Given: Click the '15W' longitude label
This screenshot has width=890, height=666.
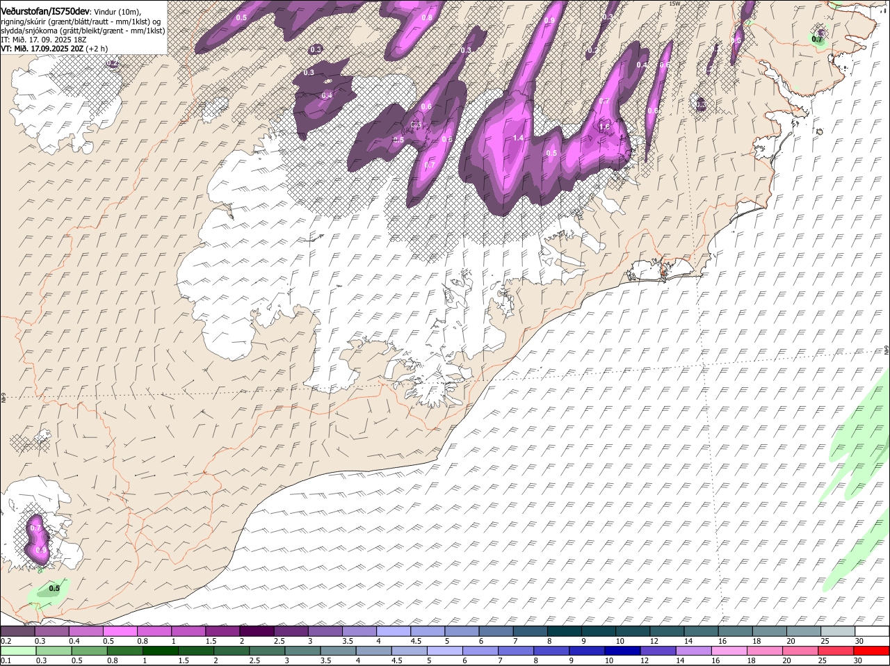Looking at the screenshot, I should coord(674,3).
